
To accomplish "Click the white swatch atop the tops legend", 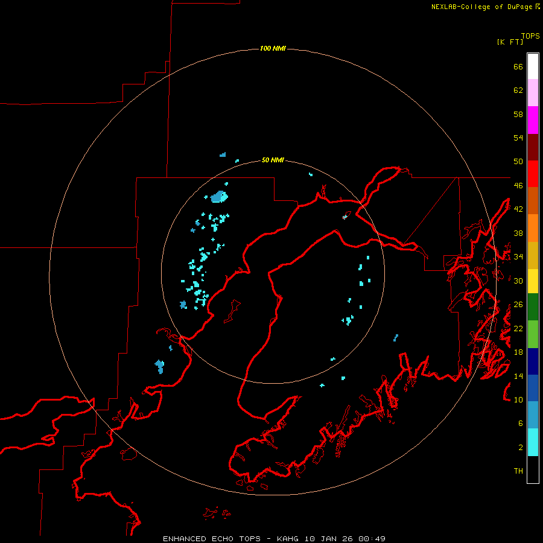I will pos(533,66).
